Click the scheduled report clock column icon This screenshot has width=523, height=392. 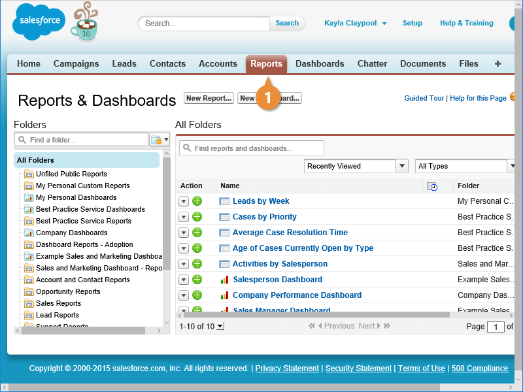click(432, 186)
